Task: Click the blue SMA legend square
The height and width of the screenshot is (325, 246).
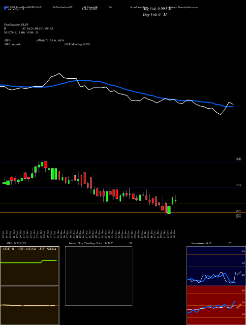Action: [5, 8]
